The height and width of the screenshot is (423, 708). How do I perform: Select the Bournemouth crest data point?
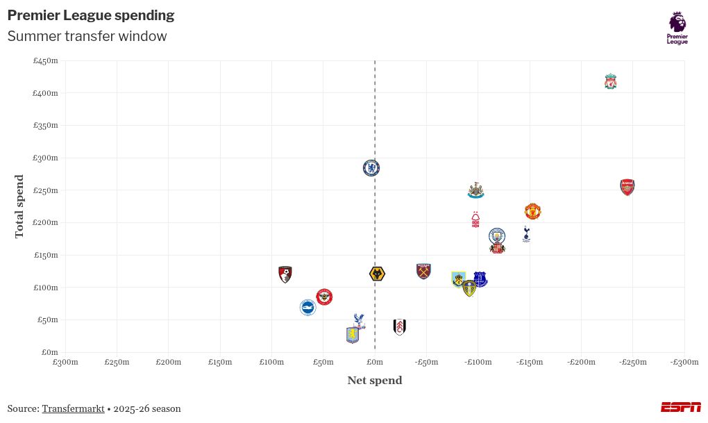pyautogui.click(x=285, y=274)
